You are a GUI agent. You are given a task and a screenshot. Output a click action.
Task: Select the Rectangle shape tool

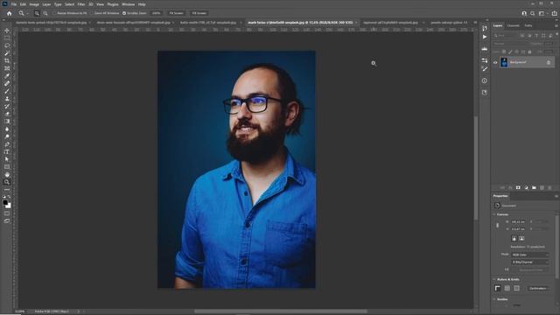point(7,167)
